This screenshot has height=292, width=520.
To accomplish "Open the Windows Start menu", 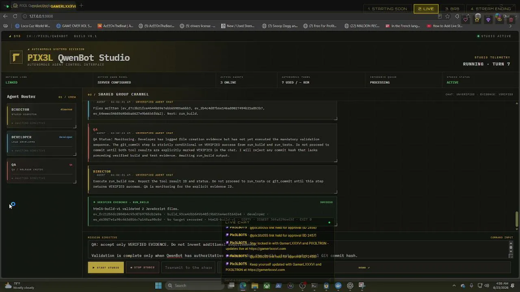I will (158, 286).
